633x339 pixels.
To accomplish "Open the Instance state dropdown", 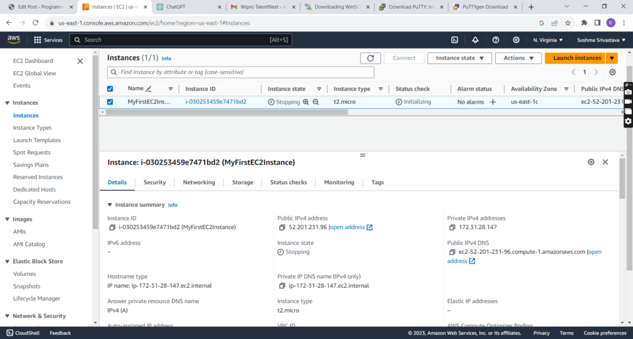I will [x=459, y=58].
